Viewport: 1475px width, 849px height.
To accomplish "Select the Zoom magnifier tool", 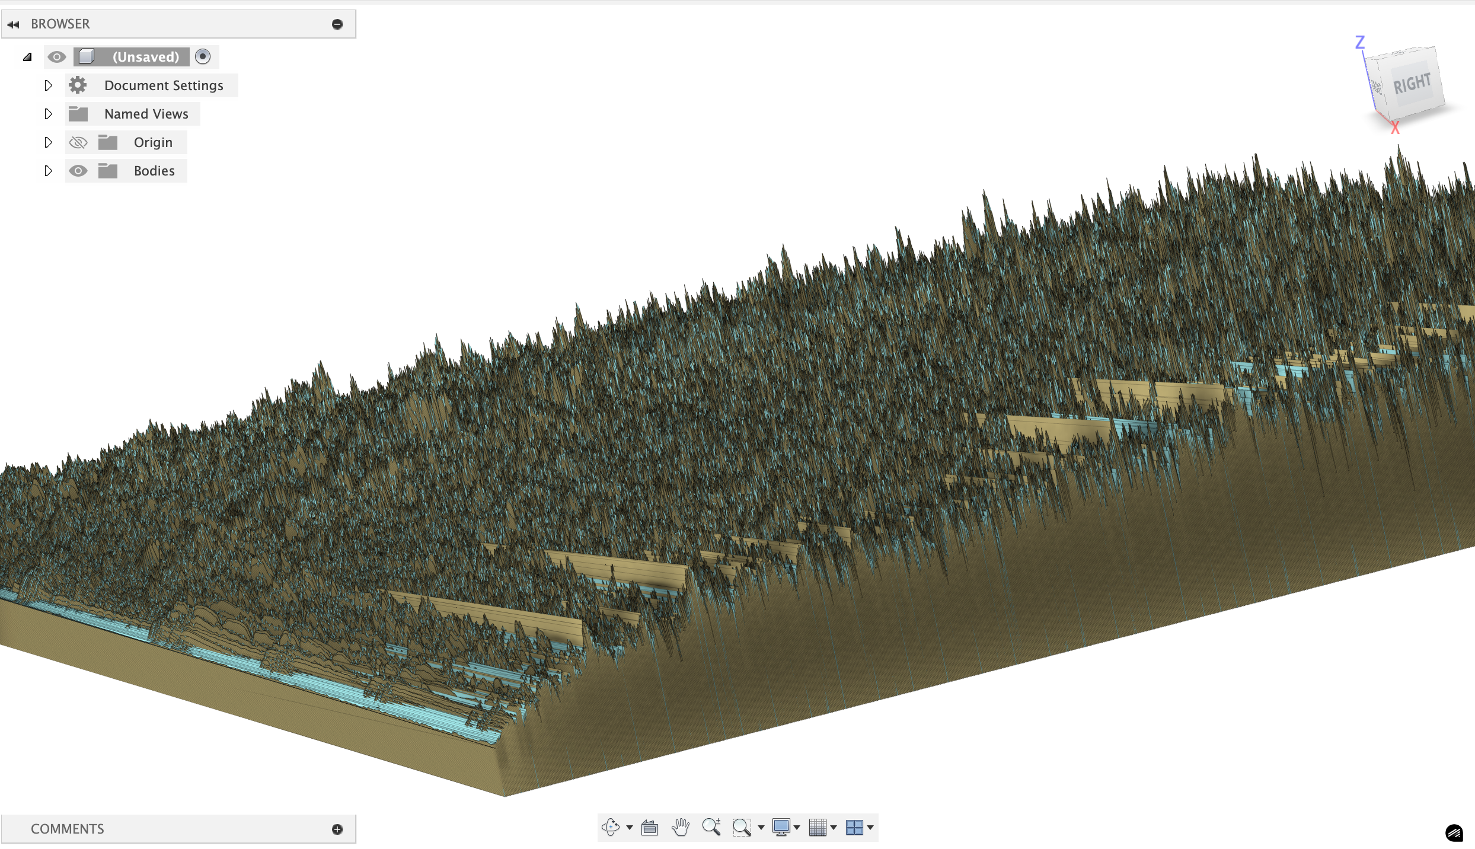I will (711, 827).
